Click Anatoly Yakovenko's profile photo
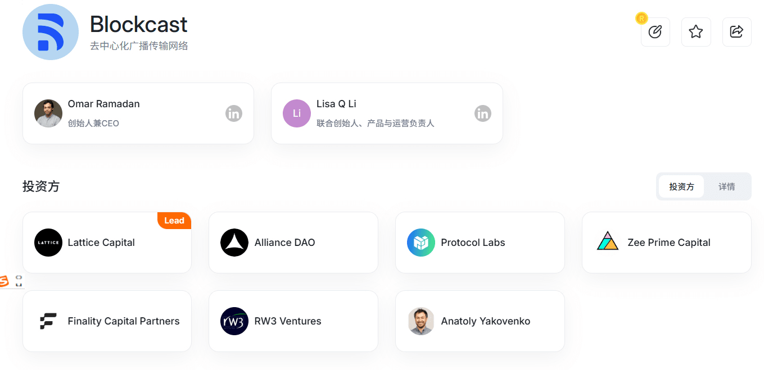This screenshot has width=764, height=370. (x=421, y=321)
